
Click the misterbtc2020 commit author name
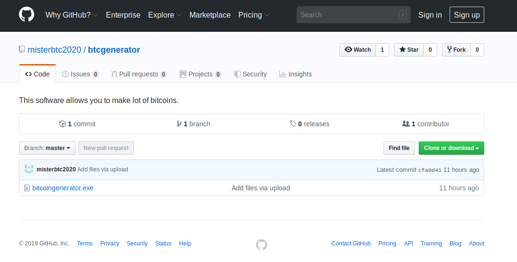[x=56, y=169]
